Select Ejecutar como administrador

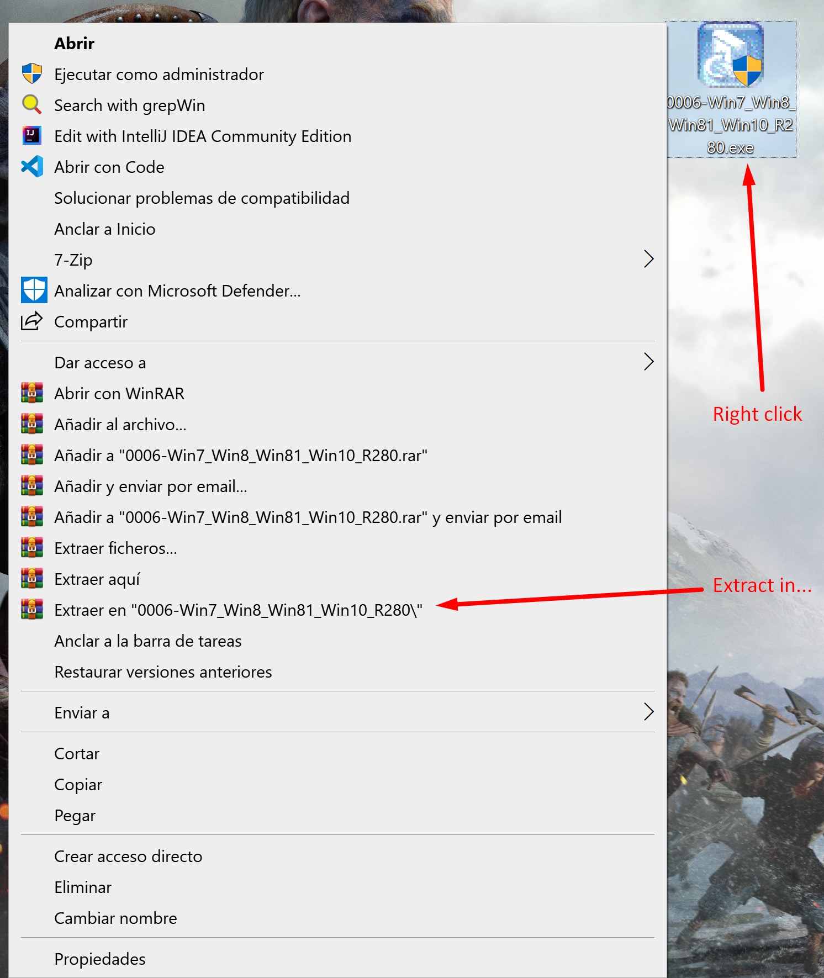point(337,74)
